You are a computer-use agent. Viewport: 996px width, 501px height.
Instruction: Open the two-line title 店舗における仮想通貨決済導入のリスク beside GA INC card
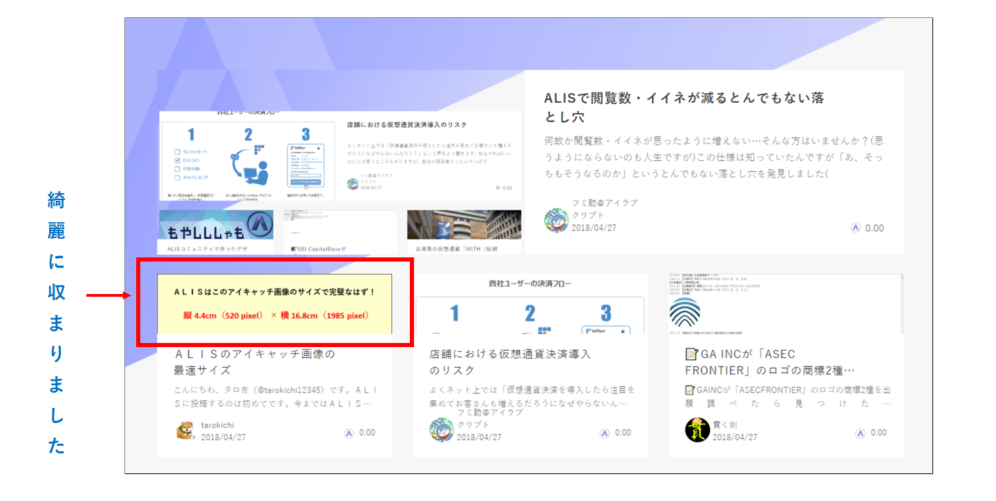point(511,362)
